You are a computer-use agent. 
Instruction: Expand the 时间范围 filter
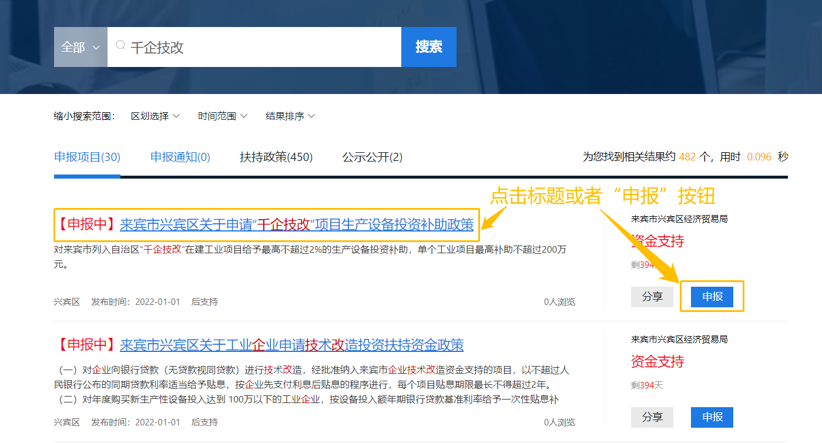(x=222, y=116)
